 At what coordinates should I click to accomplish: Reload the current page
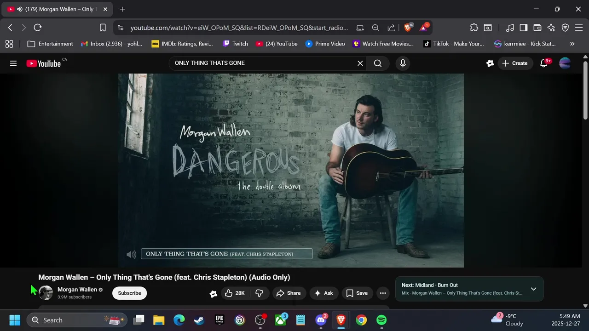pyautogui.click(x=38, y=28)
